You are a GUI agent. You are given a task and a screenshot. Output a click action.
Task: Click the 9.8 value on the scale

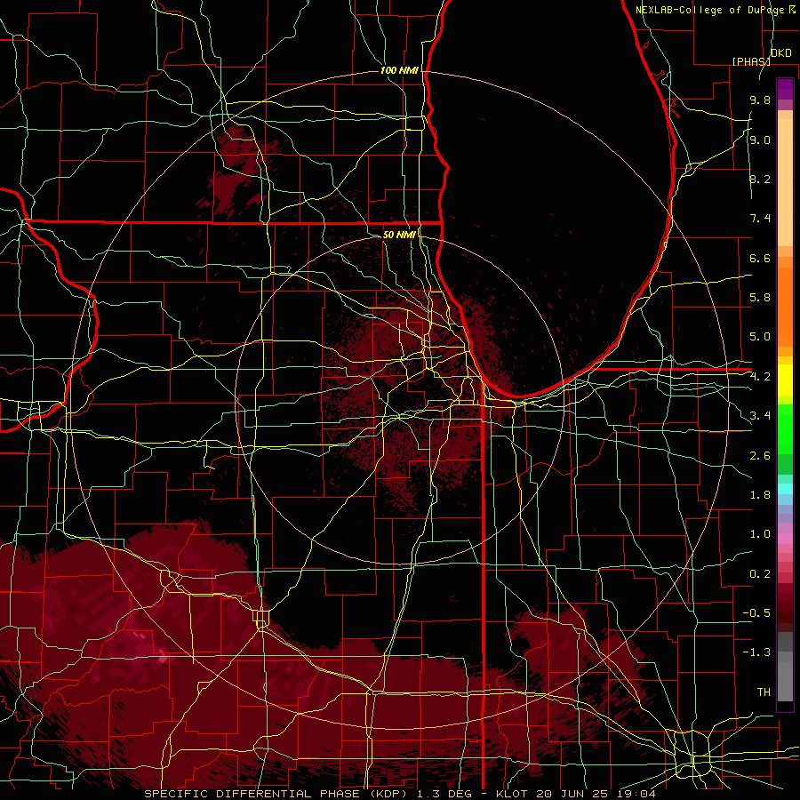[760, 100]
